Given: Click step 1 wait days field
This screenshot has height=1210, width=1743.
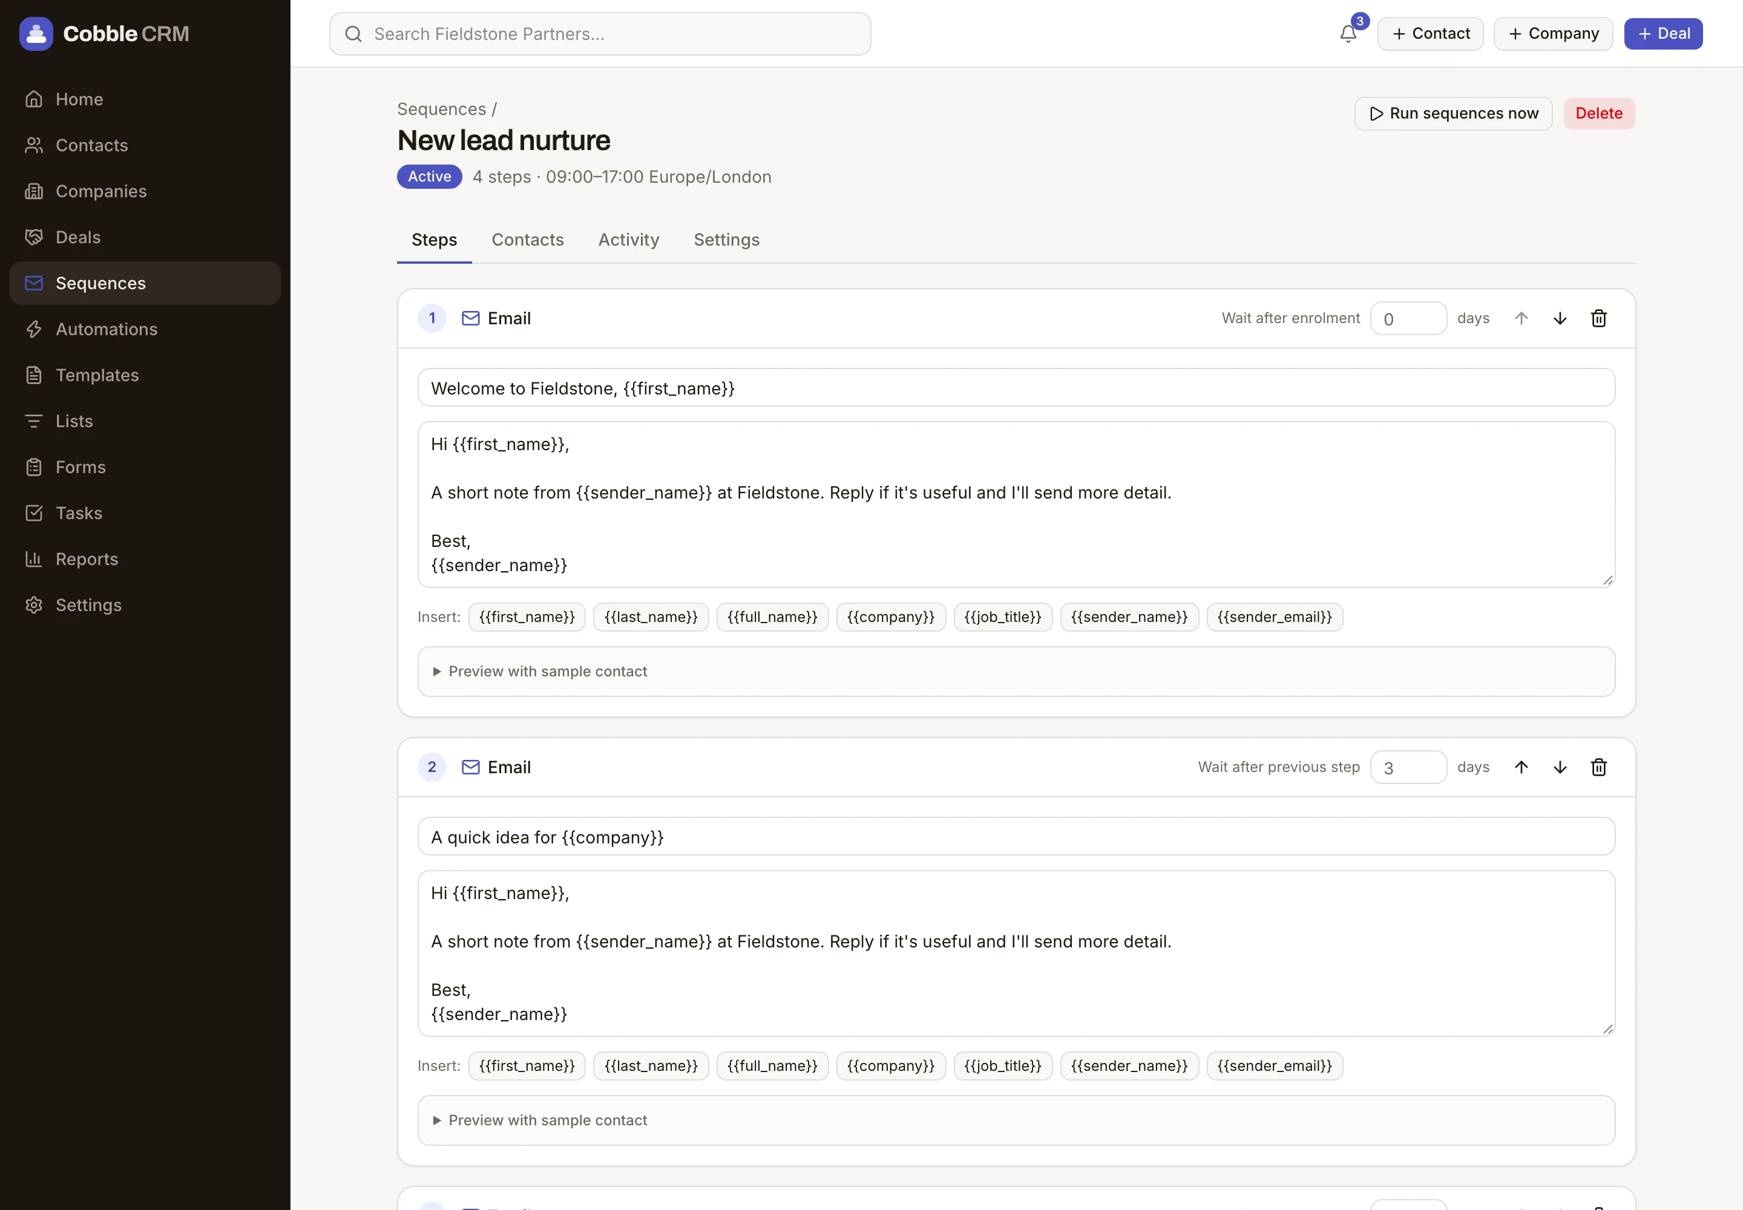Looking at the screenshot, I should [x=1408, y=318].
